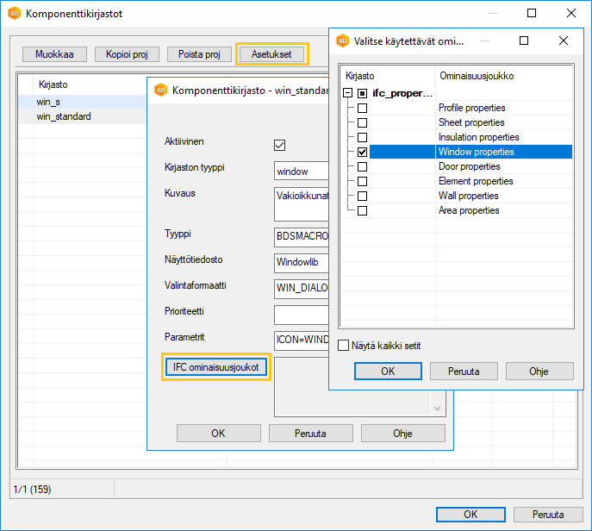Collapse the ifc_proper tree node
592x531 pixels.
point(347,93)
